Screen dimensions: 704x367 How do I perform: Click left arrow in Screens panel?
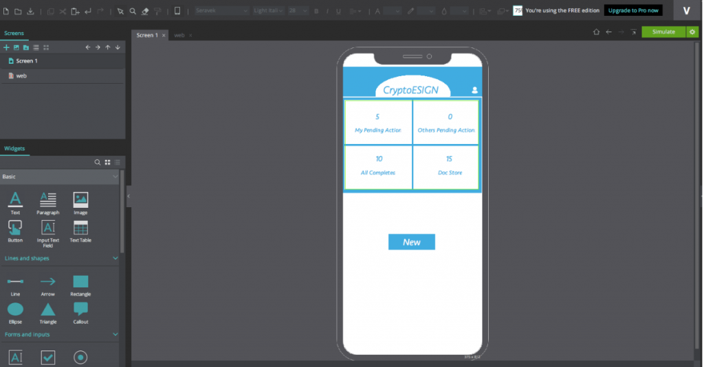pos(88,47)
